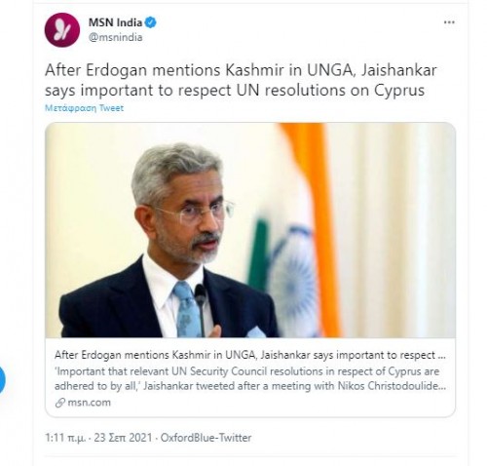Click the butterfly logo in the avatar

tap(62, 30)
